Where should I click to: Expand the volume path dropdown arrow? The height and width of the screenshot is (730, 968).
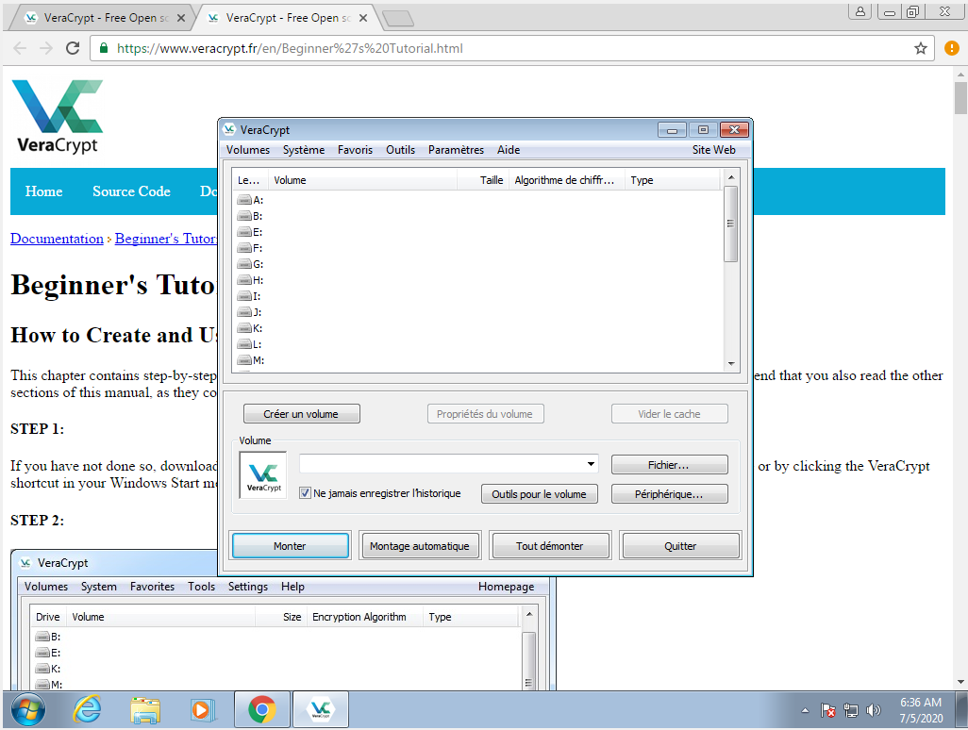[591, 464]
